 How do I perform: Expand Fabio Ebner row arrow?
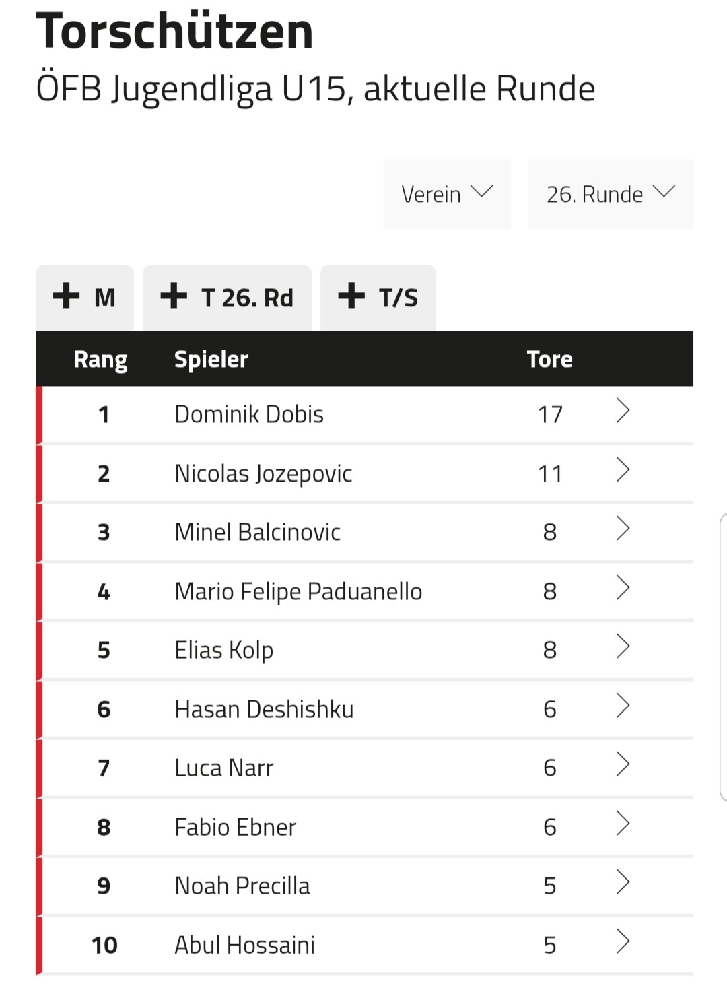point(623,824)
